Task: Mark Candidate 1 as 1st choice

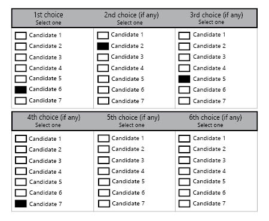Action: tap(20, 36)
